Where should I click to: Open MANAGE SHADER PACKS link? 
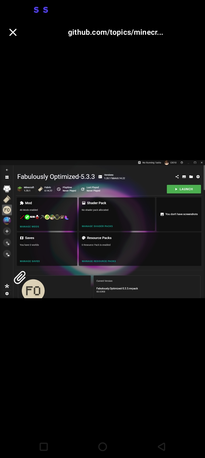click(97, 226)
